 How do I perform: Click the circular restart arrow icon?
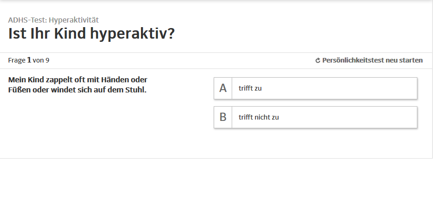click(317, 61)
